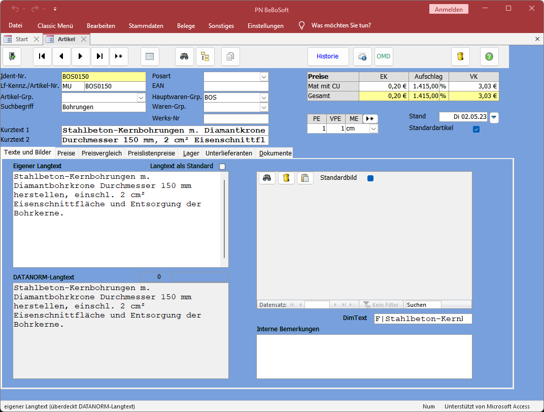This screenshot has width=544, height=412.
Task: Click the Eigener Langtext vertical scrollbar
Action: 224,218
